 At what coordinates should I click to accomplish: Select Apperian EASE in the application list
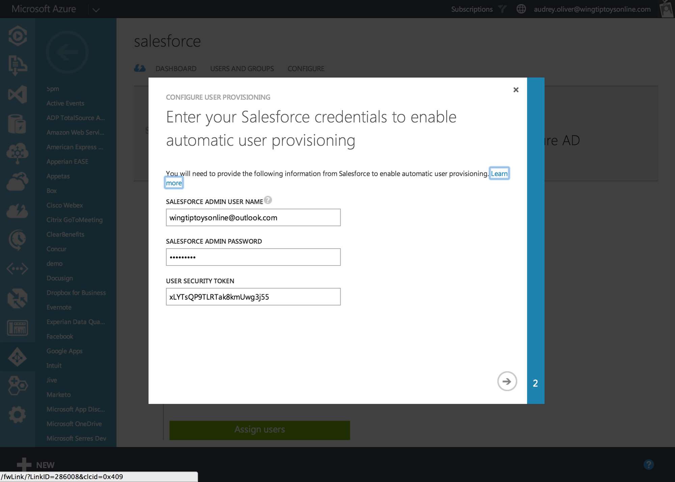tap(67, 161)
